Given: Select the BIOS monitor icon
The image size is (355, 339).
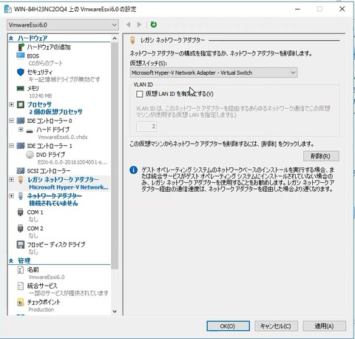Looking at the screenshot, I should tap(21, 56).
